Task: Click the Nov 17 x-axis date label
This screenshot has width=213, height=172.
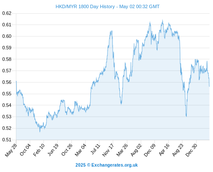Action: click(108, 150)
